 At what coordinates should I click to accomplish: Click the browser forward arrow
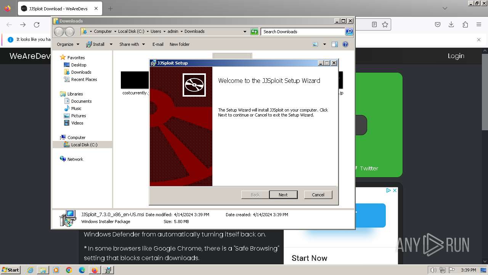[x=23, y=24]
